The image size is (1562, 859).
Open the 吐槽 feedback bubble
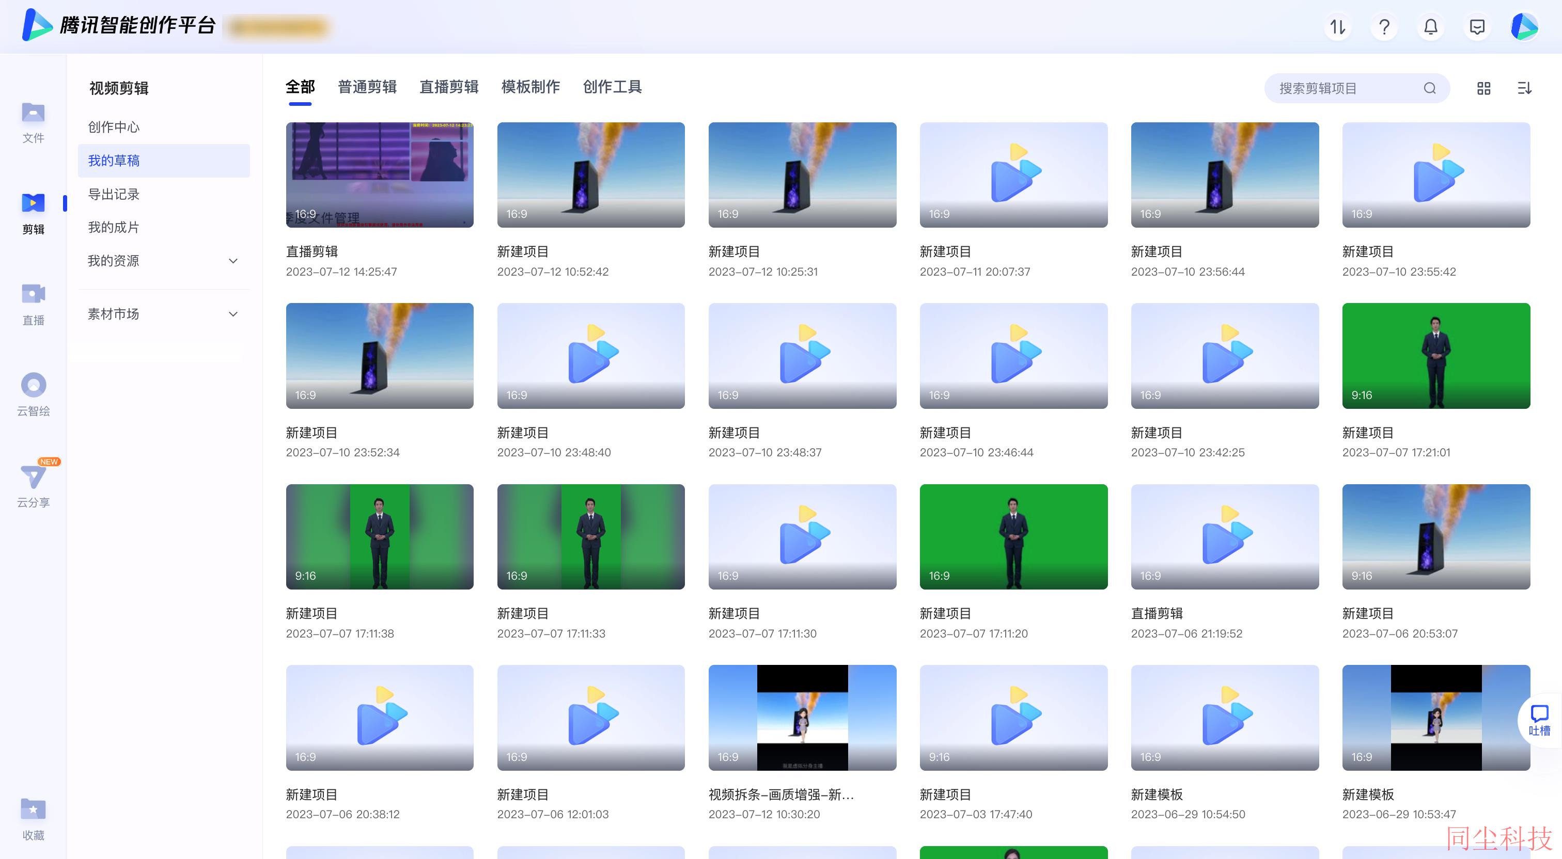(1540, 720)
